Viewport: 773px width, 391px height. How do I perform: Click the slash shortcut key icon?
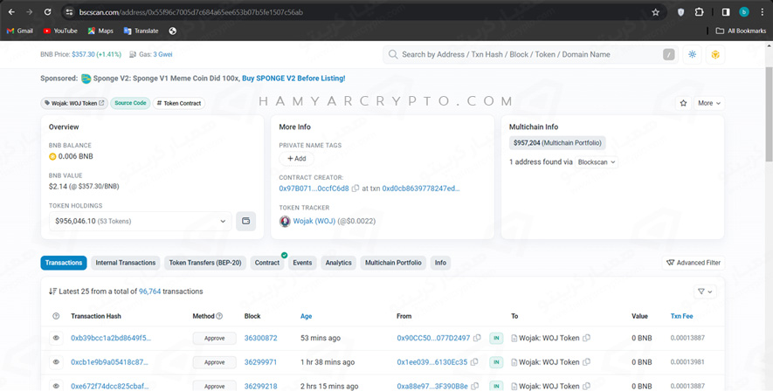pos(668,55)
